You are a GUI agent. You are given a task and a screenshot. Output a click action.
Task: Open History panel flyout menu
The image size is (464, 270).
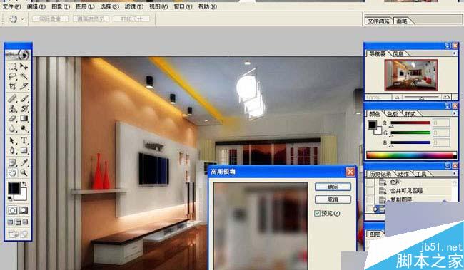[454, 173]
